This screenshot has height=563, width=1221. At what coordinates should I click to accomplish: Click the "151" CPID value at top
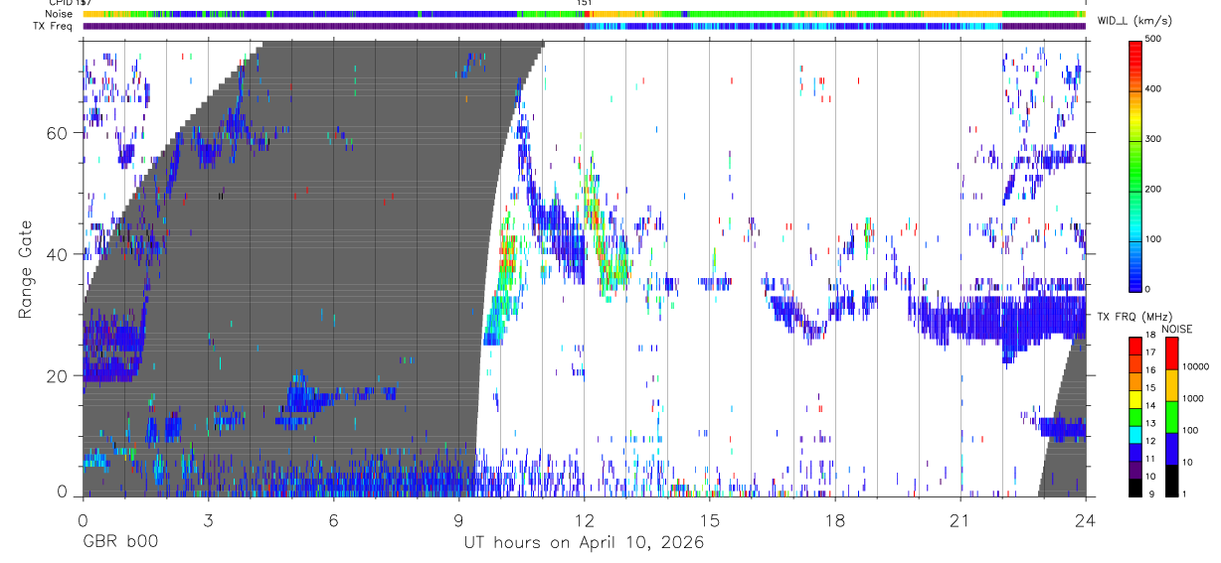585,3
